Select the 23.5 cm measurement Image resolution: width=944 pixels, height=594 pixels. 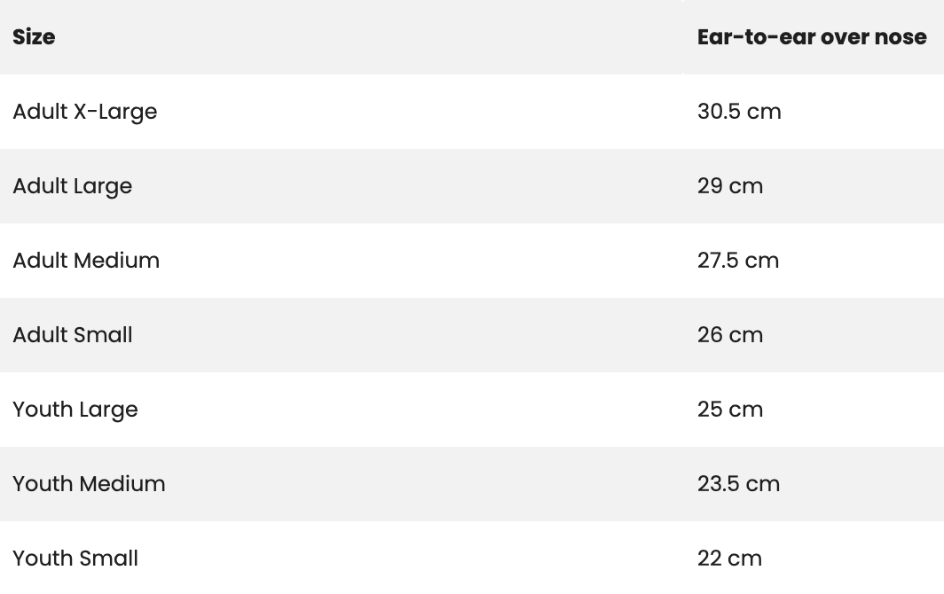tap(739, 484)
